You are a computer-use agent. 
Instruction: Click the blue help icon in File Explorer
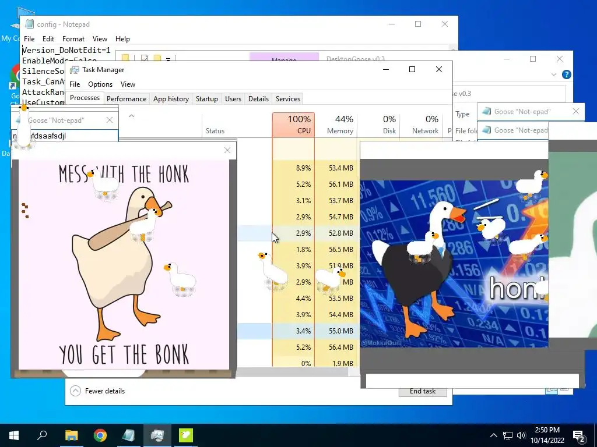pos(567,74)
